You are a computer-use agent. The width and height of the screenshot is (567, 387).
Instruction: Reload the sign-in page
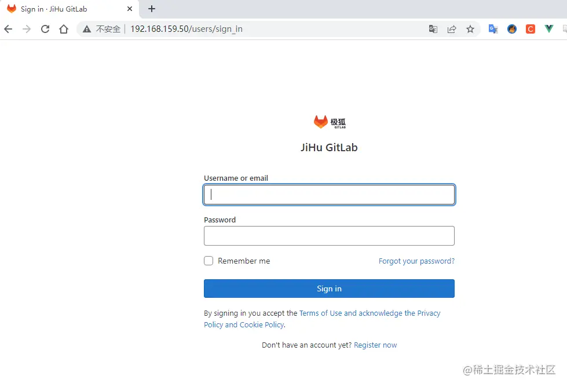45,29
